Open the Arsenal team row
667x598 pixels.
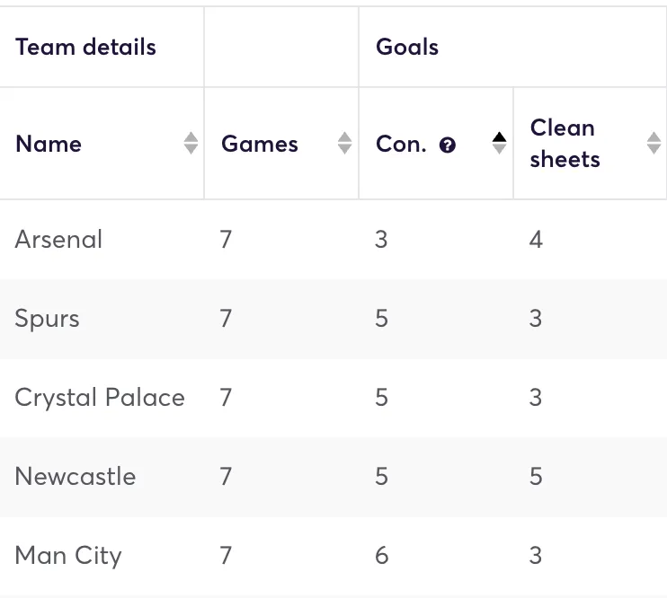[x=59, y=240]
